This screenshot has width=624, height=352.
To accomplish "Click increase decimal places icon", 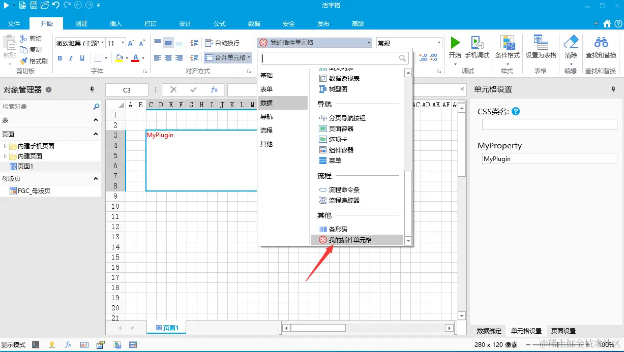I will [x=422, y=58].
